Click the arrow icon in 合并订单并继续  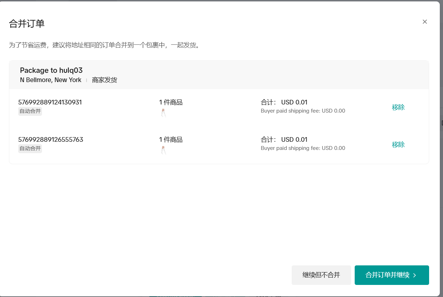[415, 275]
